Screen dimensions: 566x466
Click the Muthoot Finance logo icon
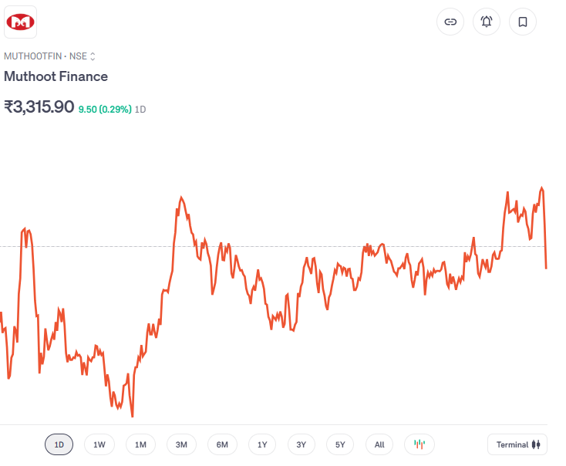click(21, 22)
